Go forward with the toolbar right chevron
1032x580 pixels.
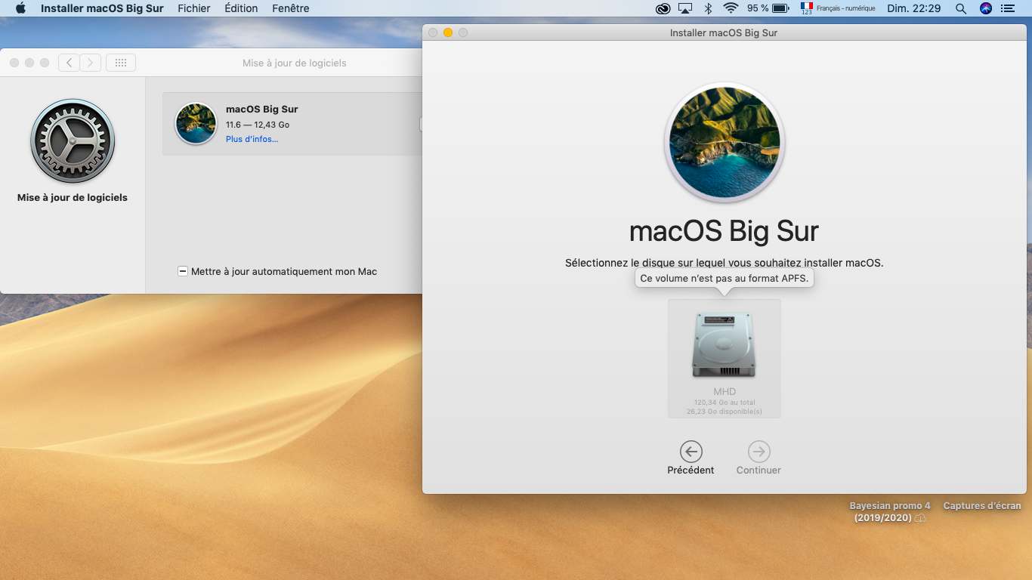pos(91,63)
